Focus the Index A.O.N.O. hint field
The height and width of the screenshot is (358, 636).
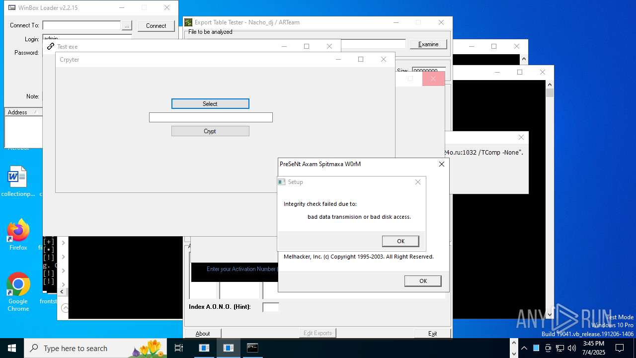271,307
